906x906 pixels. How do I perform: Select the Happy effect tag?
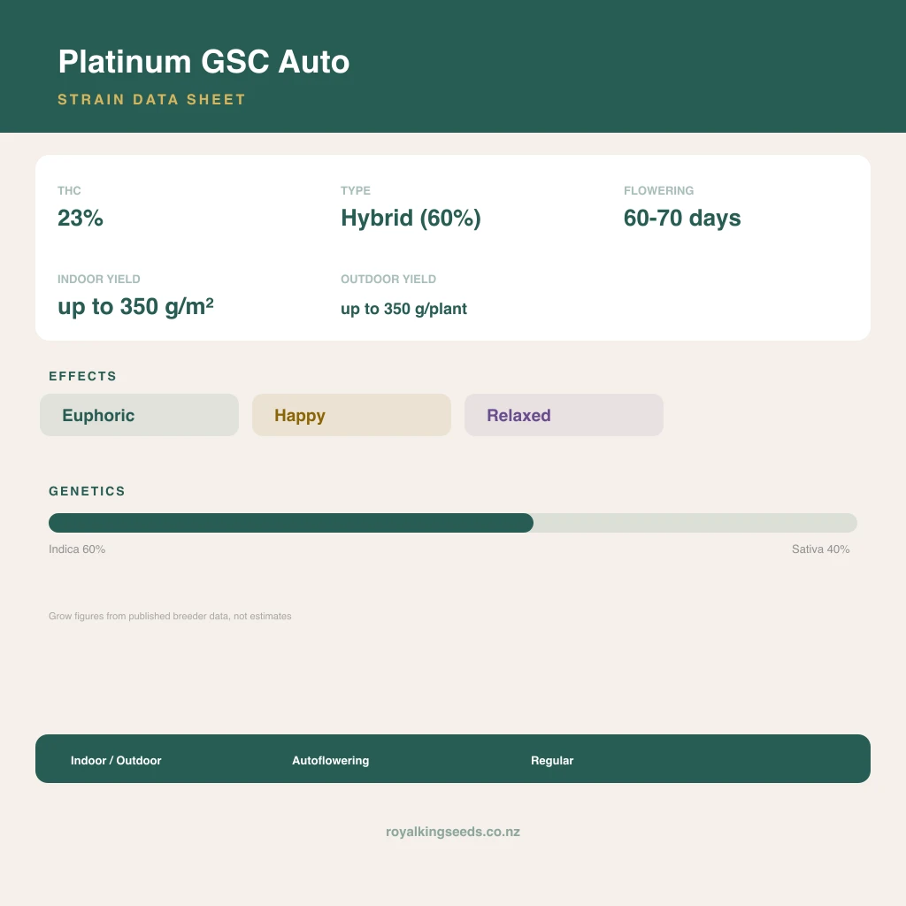tap(351, 415)
